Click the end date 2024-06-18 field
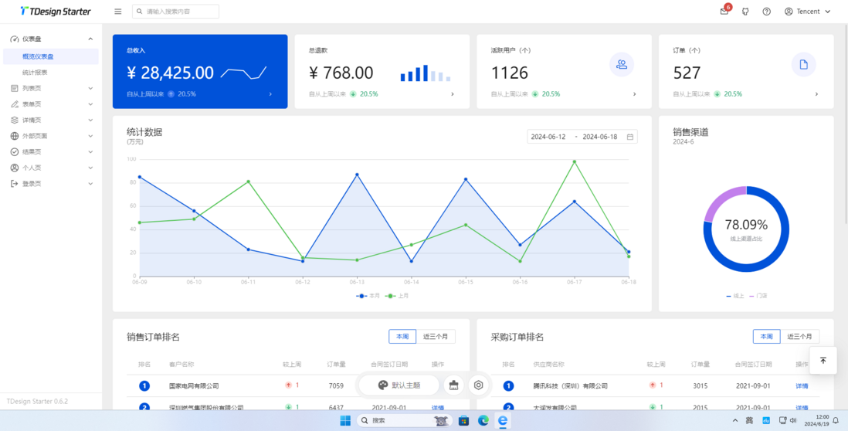Screen dimensions: 848x431 (x=600, y=137)
